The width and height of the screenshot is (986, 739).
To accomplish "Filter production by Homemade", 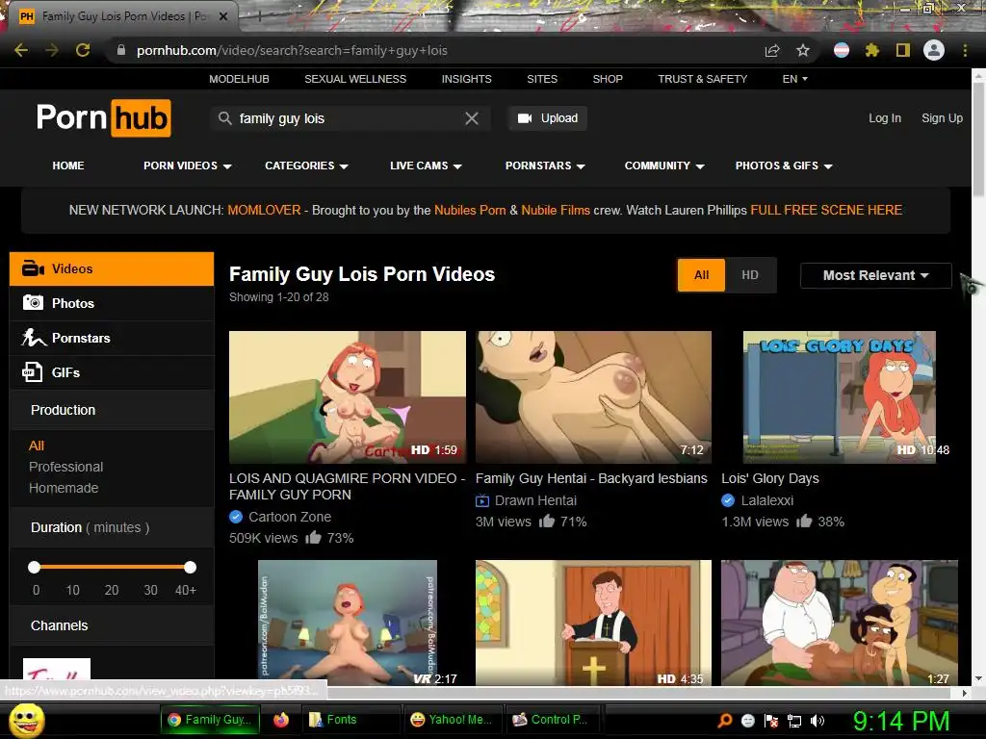I will (x=64, y=488).
